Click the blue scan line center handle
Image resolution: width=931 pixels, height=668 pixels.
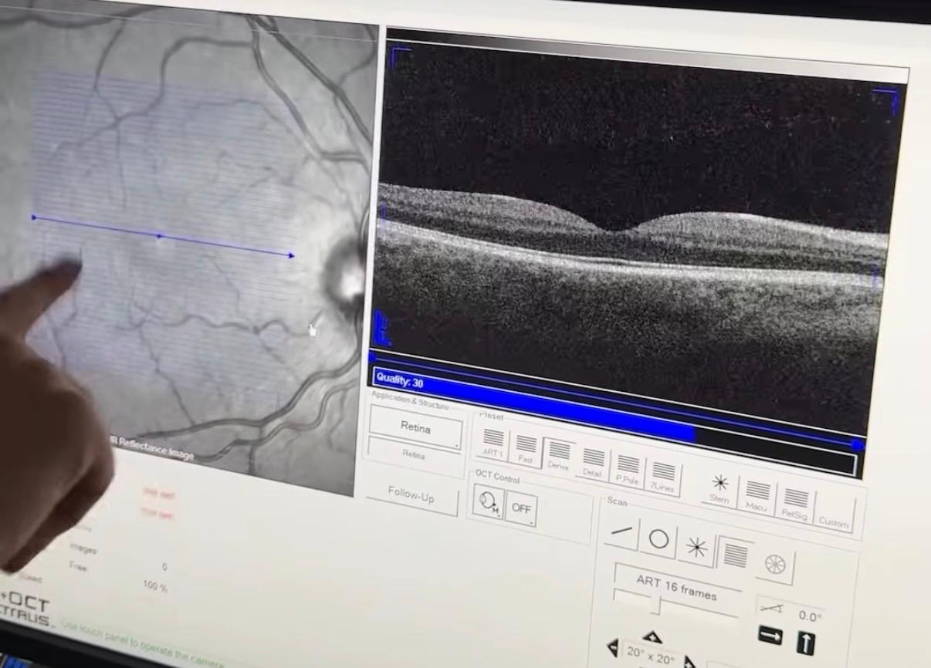160,236
